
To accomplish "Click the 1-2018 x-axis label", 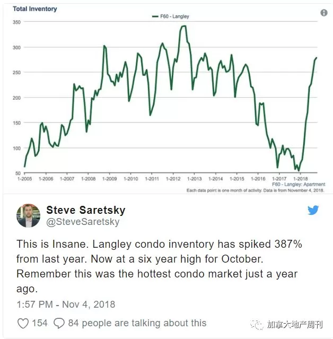I will pos(300,179).
